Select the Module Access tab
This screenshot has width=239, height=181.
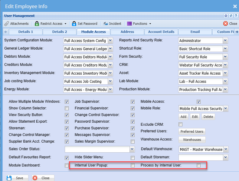[93, 32]
